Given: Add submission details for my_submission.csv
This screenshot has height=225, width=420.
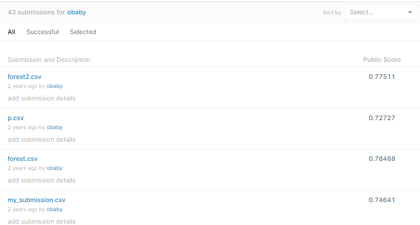Looking at the screenshot, I should pos(41,221).
